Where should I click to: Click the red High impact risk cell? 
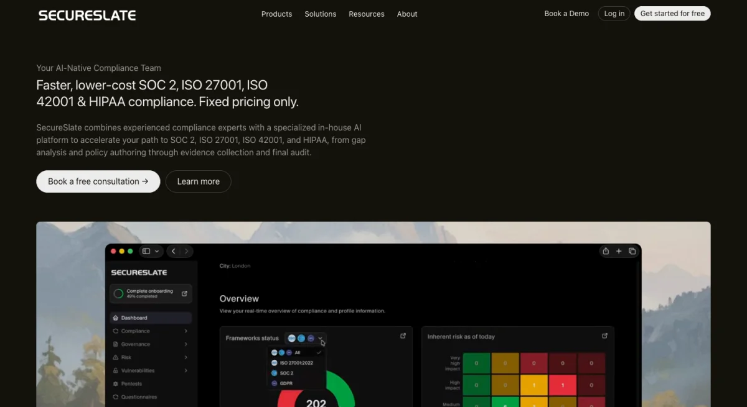[563, 385]
